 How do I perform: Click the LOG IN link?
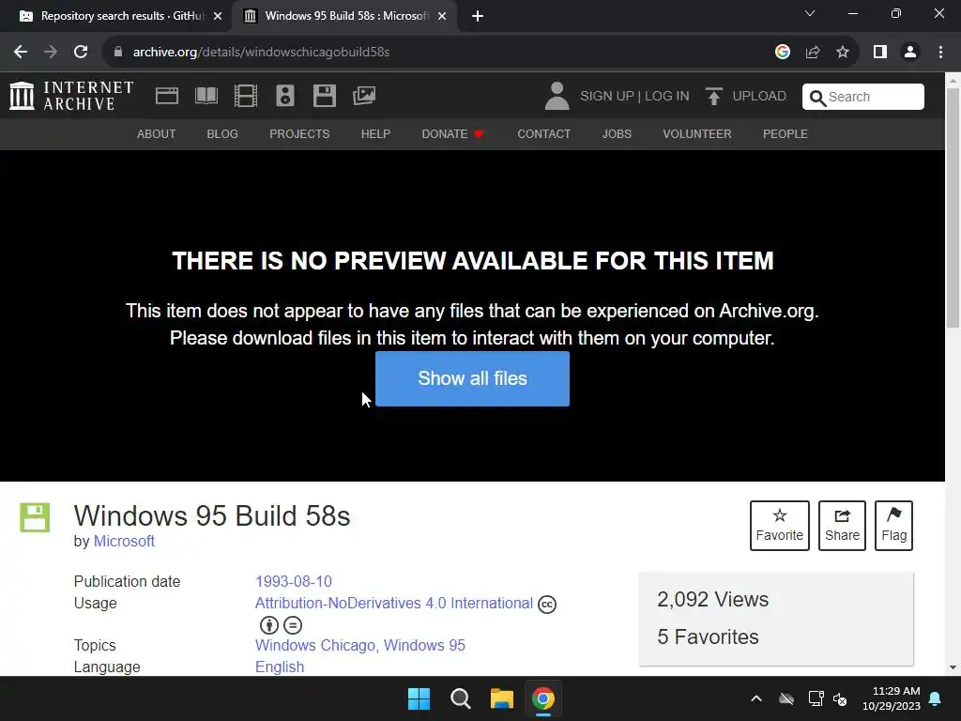[667, 97]
